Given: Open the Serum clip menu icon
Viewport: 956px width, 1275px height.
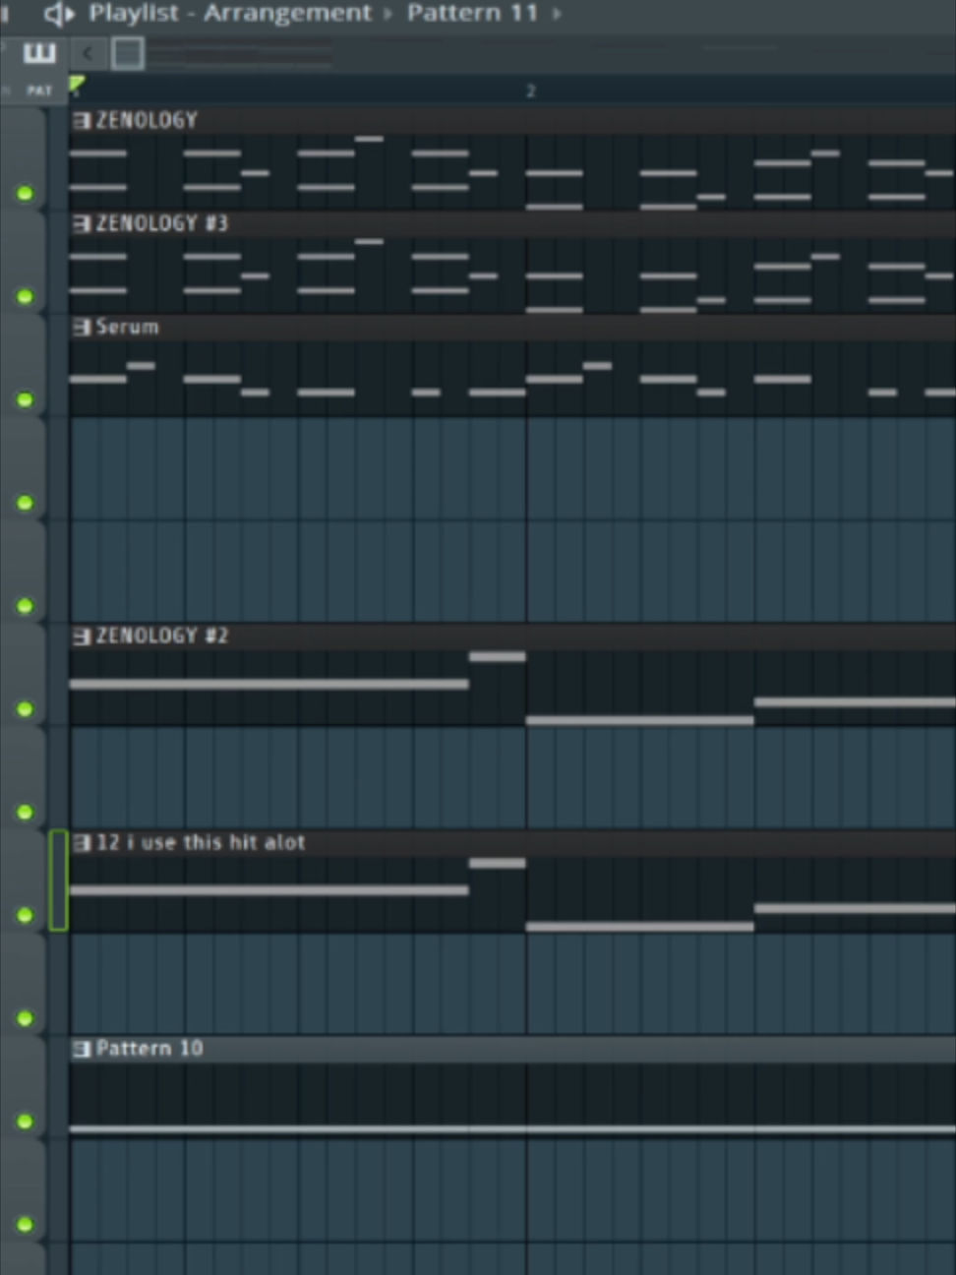Looking at the screenshot, I should click(82, 327).
